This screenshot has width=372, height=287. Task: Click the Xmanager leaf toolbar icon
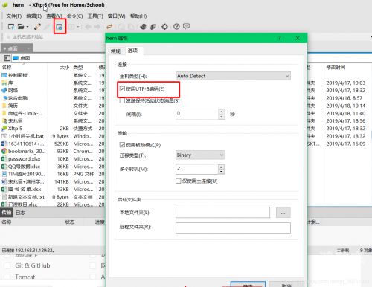[153, 26]
